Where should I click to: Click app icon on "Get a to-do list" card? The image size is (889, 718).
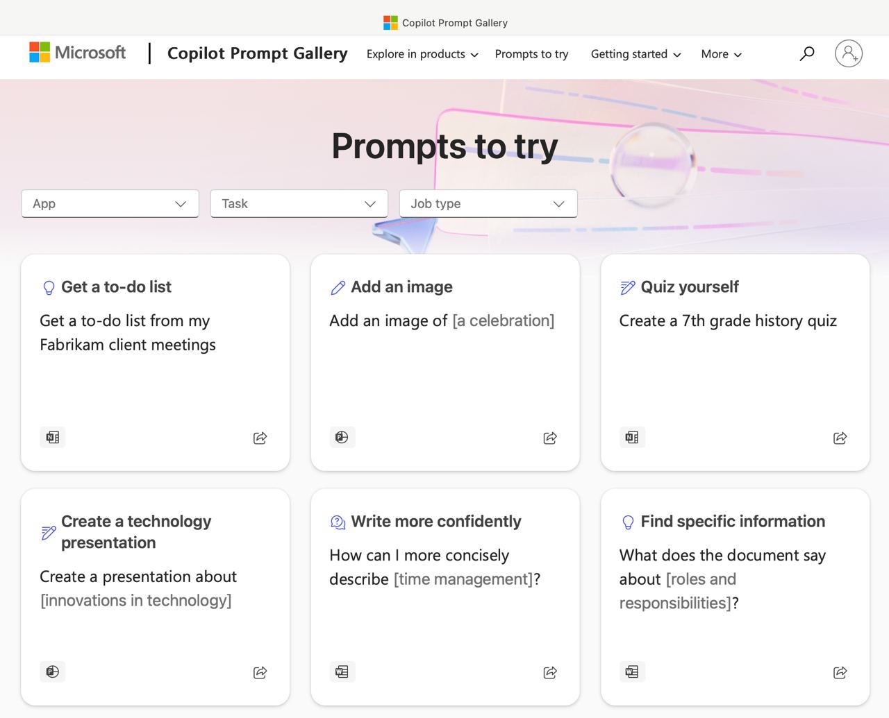pos(53,437)
